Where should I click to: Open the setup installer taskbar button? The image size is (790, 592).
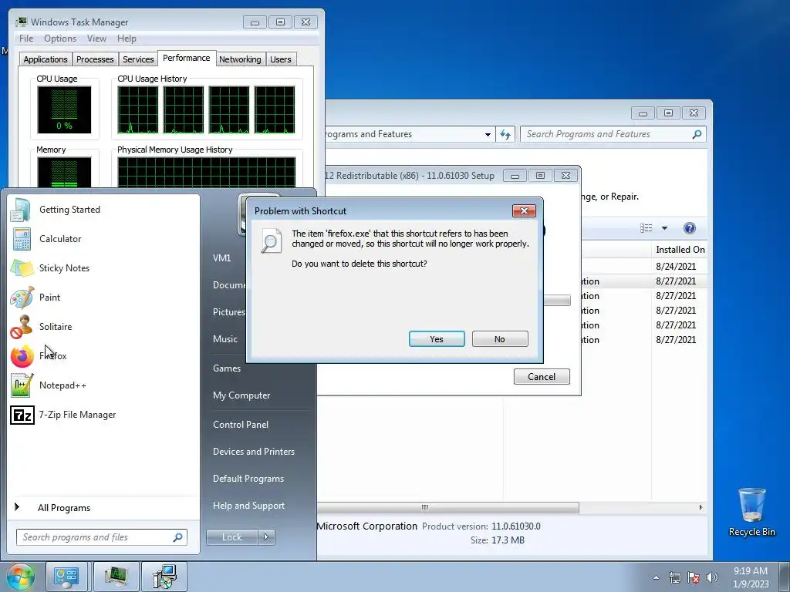[x=164, y=577]
